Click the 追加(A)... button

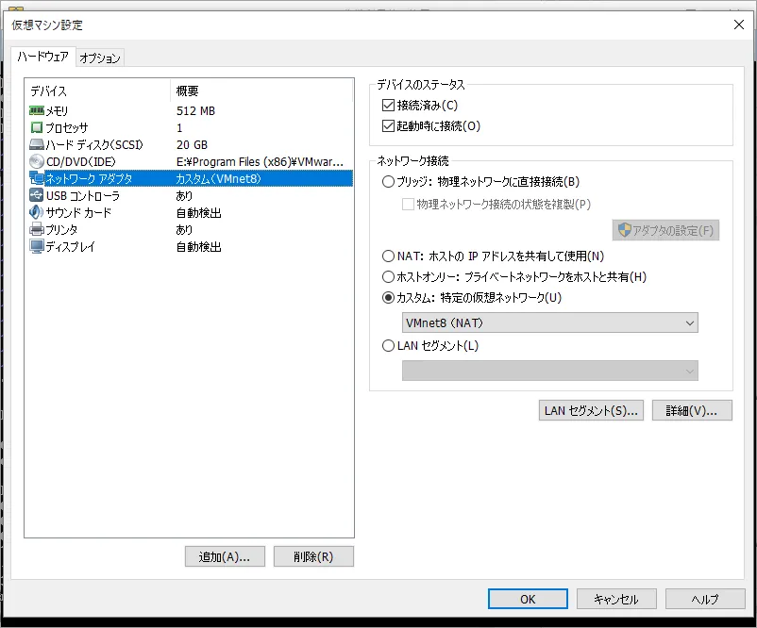click(225, 556)
